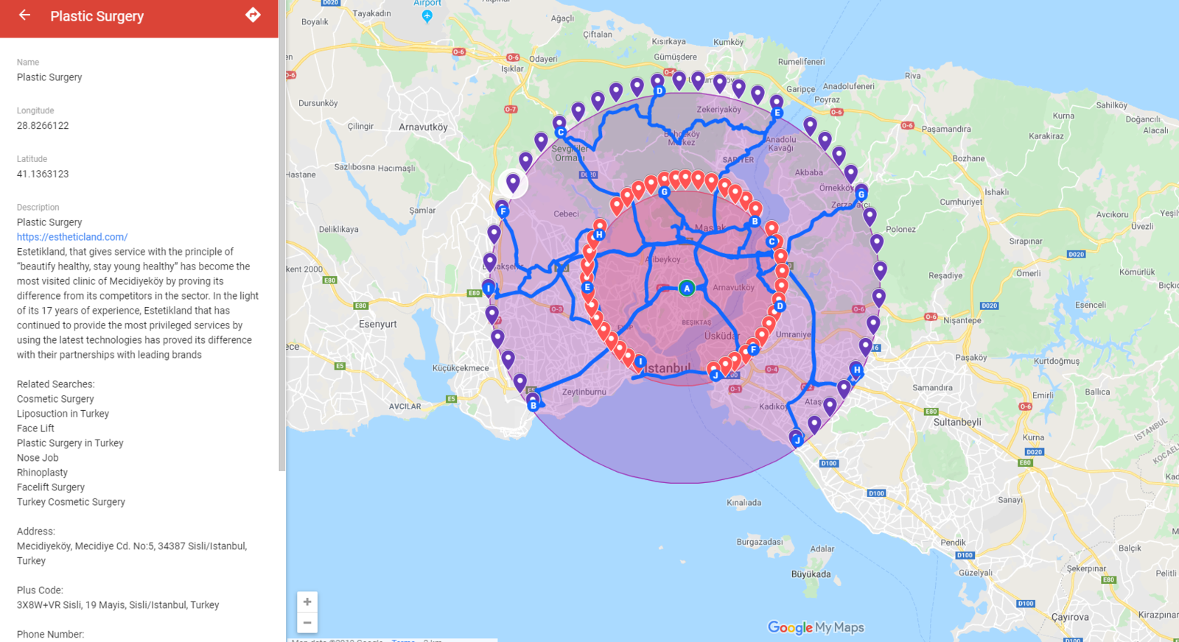Click outer-ring waypoint H near Ataşehir
1179x642 pixels.
click(856, 370)
